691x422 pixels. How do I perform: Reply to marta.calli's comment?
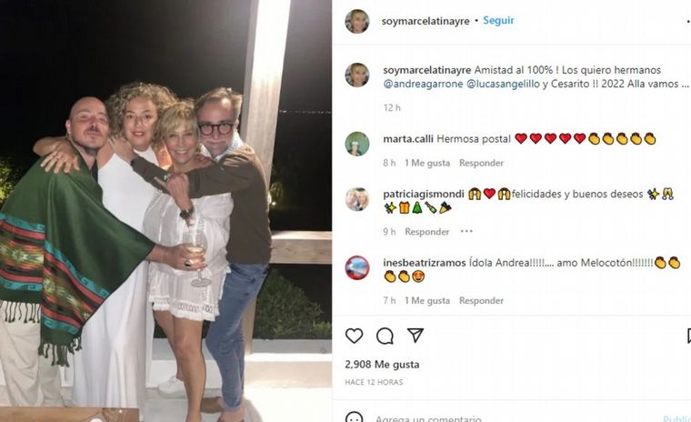tap(481, 163)
